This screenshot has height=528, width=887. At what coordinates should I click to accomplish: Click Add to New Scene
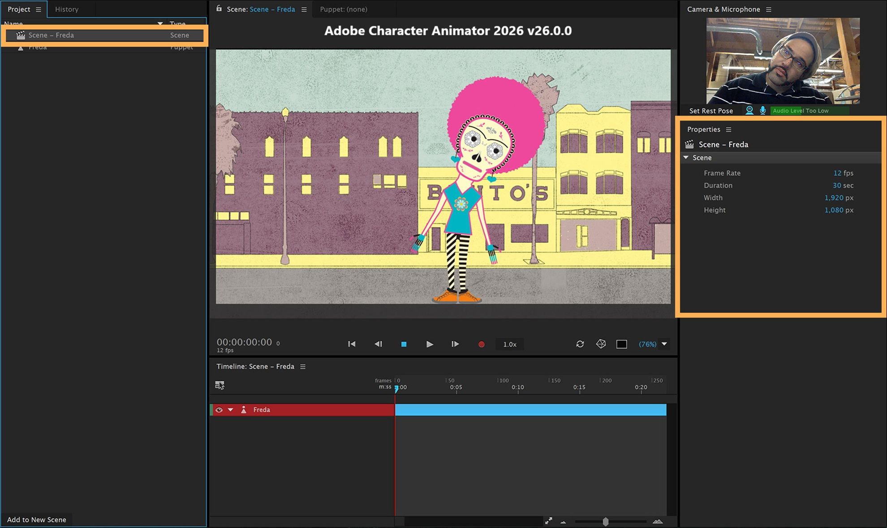(38, 519)
